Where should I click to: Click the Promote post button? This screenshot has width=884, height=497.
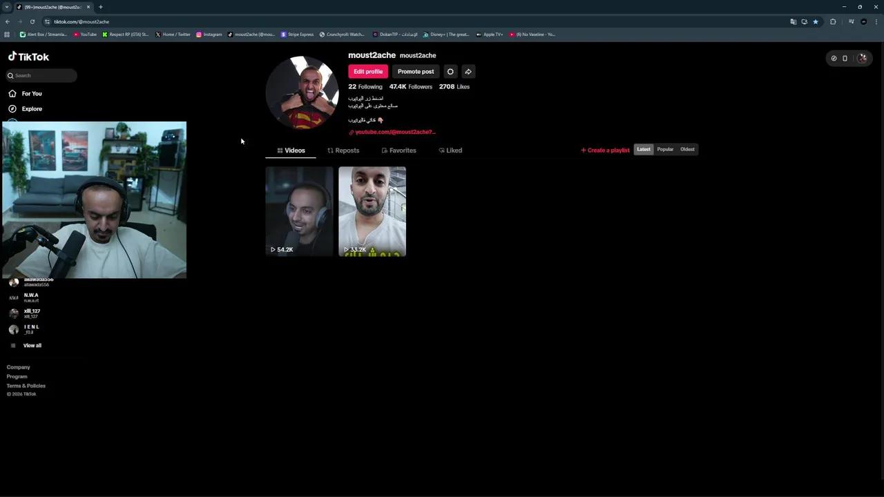[x=416, y=71]
